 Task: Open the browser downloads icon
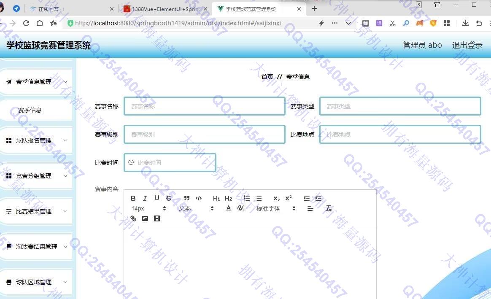pos(466,23)
